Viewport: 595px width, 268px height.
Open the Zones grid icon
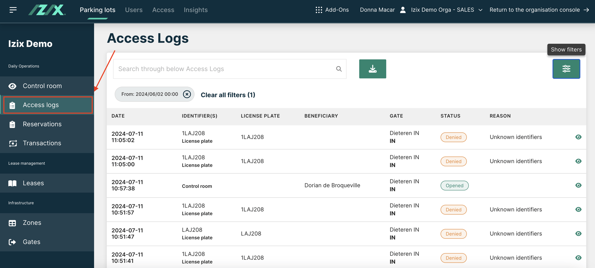[12, 223]
